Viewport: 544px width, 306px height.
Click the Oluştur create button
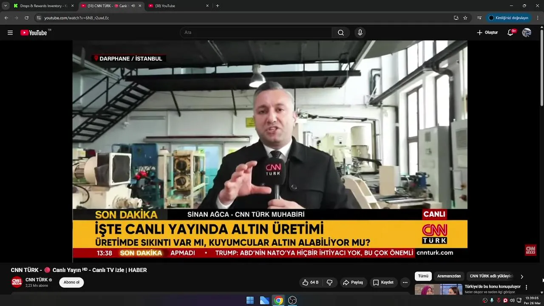[487, 33]
